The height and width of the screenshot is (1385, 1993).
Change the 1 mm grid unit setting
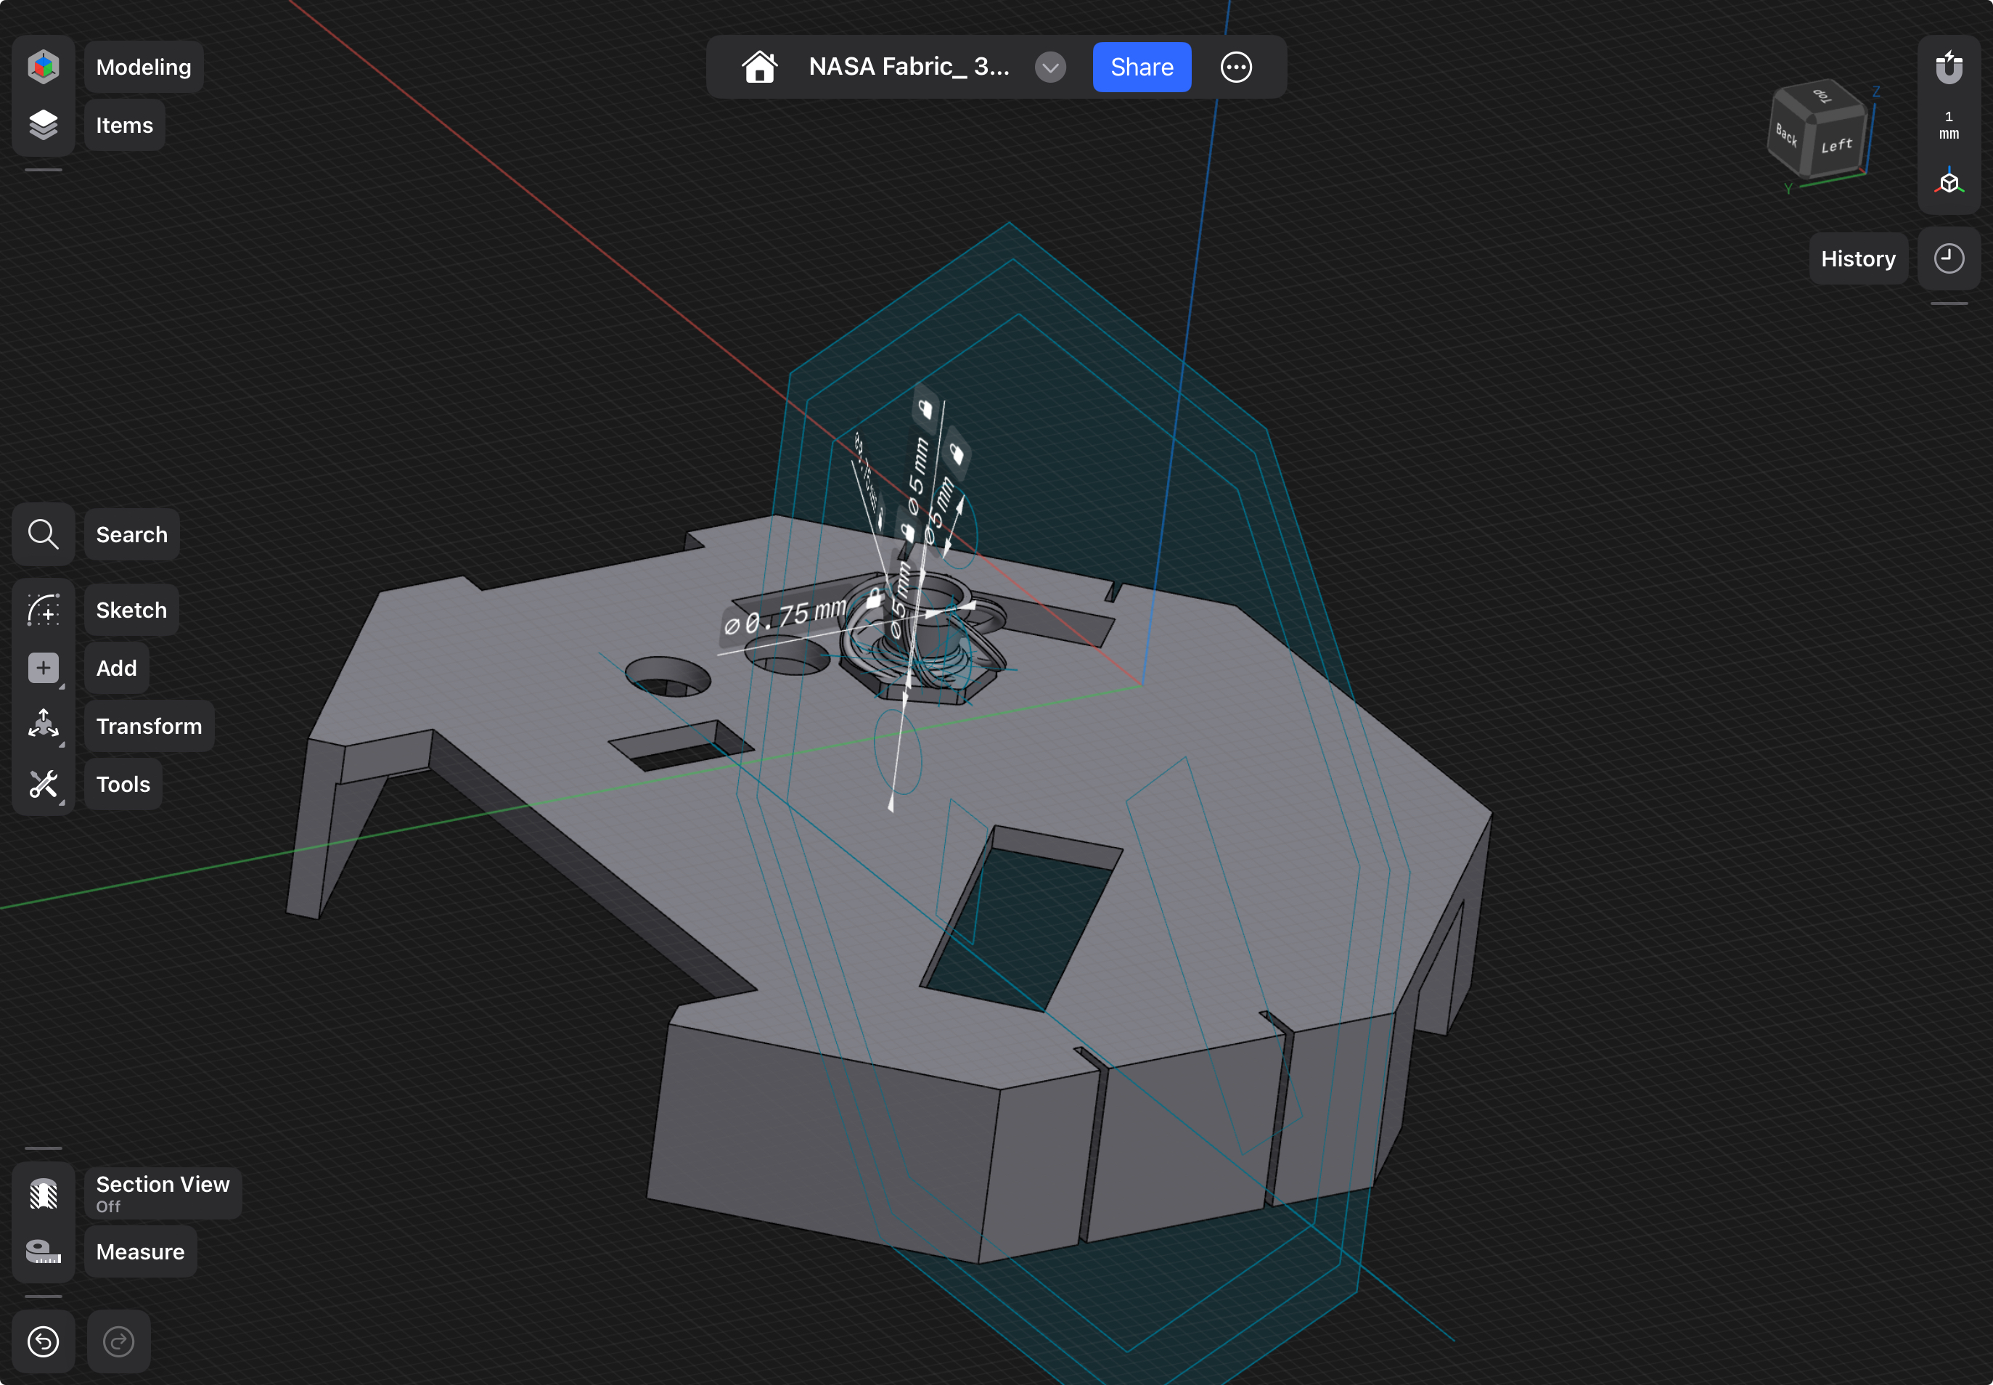point(1949,125)
